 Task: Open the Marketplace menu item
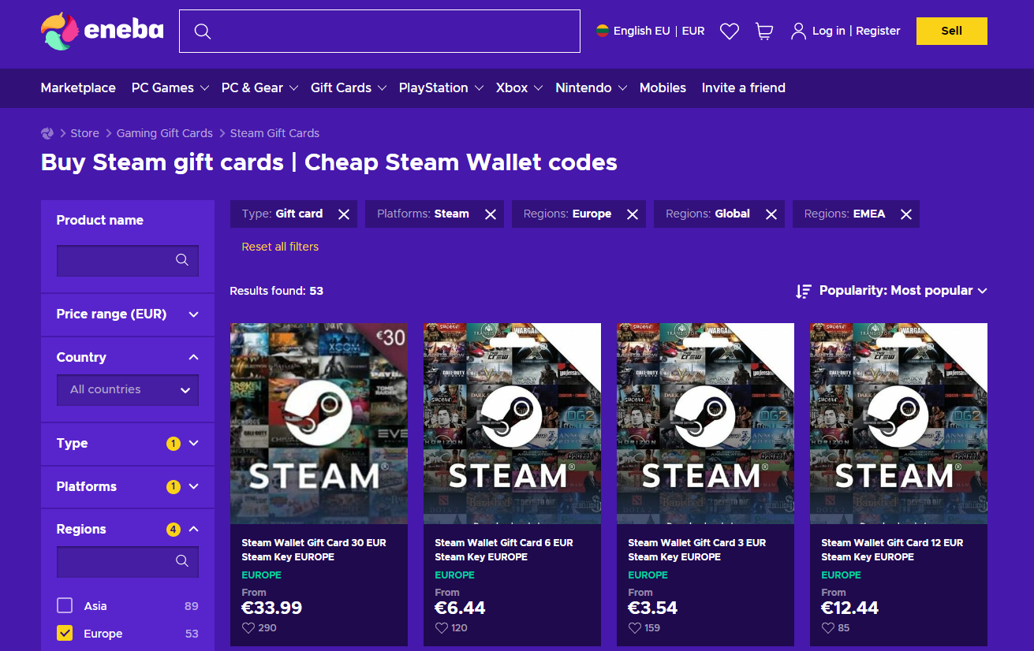78,88
